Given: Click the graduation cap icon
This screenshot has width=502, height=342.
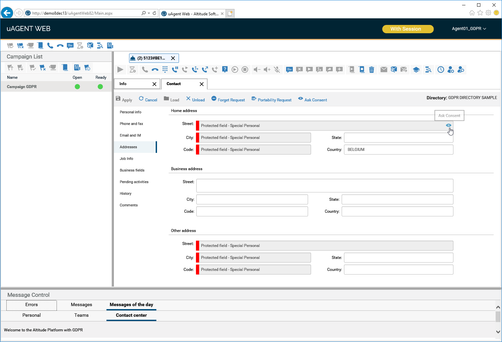Looking at the screenshot, I should (x=416, y=69).
